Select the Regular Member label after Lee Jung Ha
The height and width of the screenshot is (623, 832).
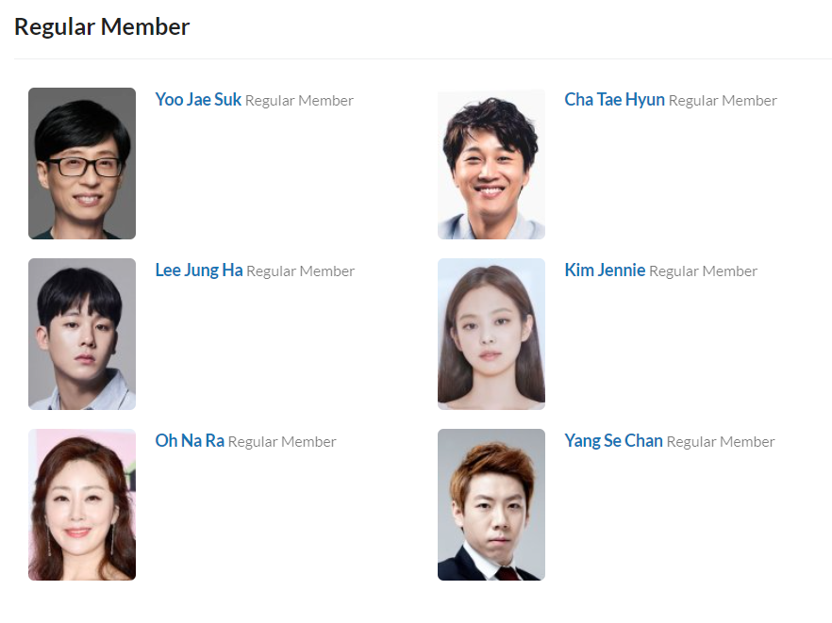tap(301, 271)
